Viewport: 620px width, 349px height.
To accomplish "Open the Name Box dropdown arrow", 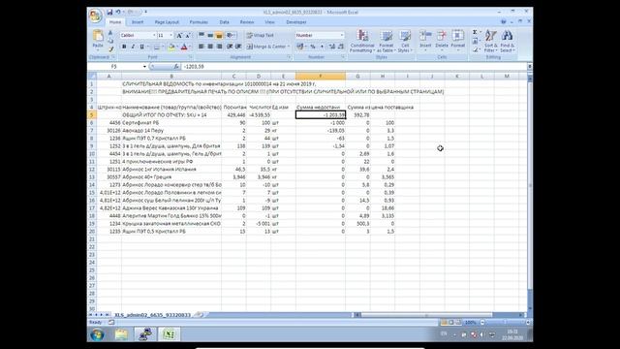I will [x=144, y=67].
